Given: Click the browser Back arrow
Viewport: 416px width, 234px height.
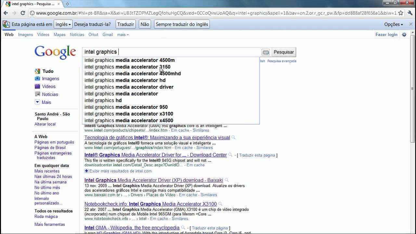Looking at the screenshot, I should (6, 13).
